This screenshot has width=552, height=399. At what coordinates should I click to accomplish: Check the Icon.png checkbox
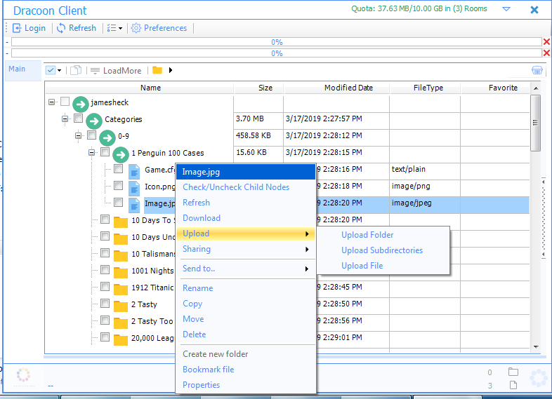(x=118, y=185)
